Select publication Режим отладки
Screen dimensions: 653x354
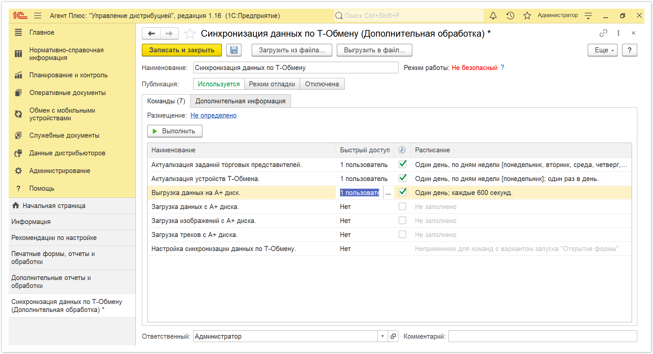(x=272, y=84)
